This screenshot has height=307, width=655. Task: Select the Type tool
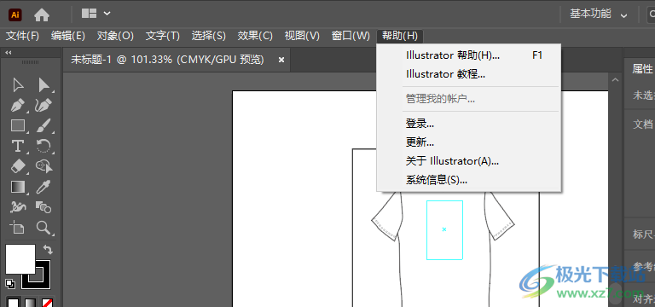pyautogui.click(x=18, y=146)
